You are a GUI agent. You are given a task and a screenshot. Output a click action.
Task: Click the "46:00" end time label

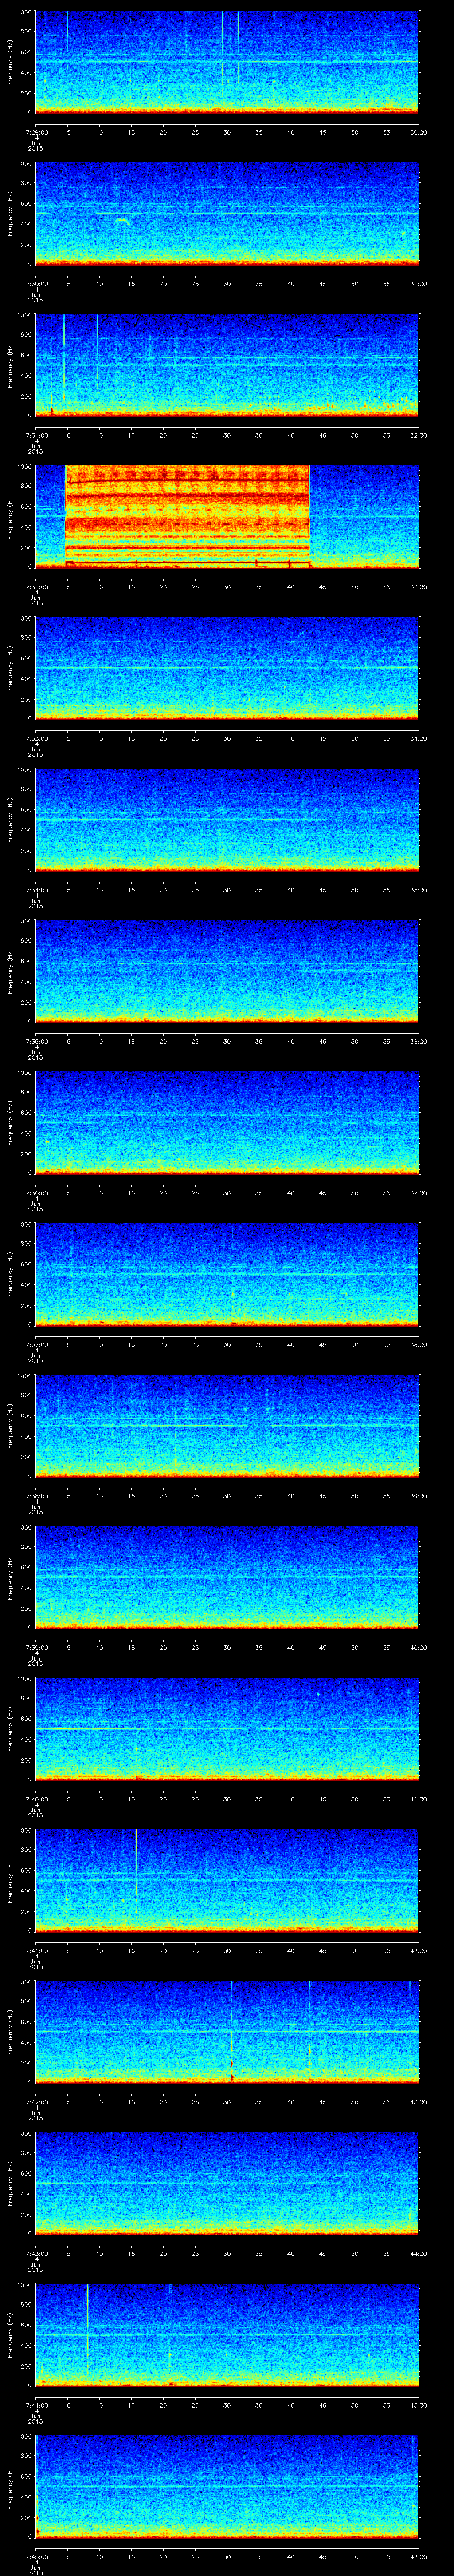click(419, 2556)
